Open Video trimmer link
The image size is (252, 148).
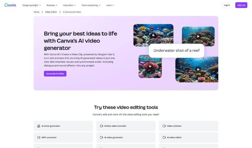tap(189, 126)
